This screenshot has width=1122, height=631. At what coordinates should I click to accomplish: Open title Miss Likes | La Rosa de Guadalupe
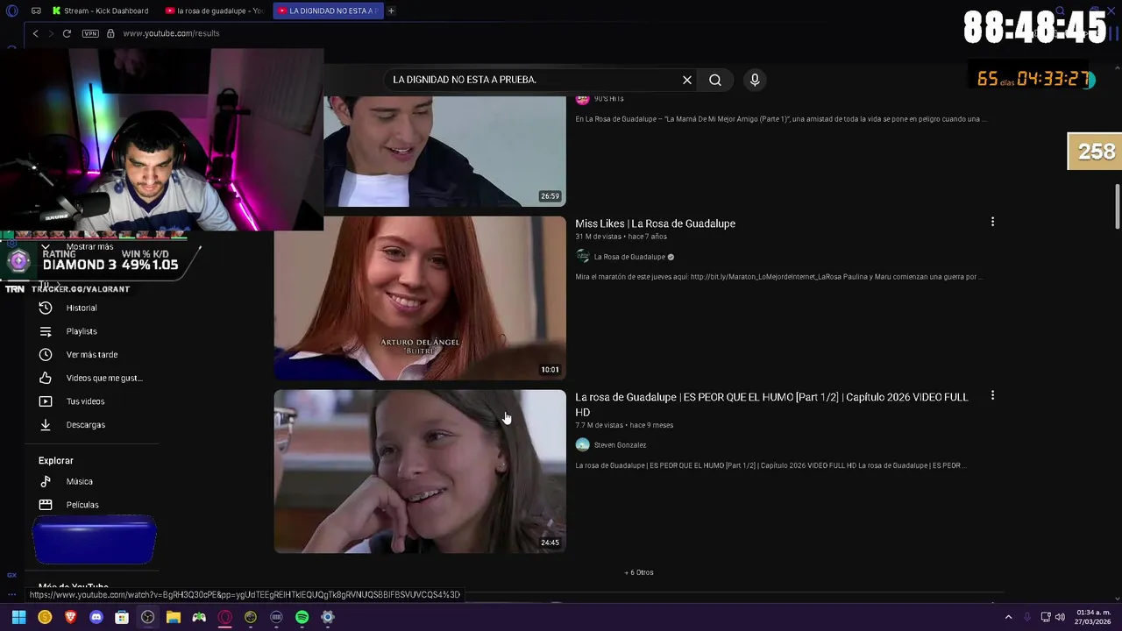click(x=655, y=223)
